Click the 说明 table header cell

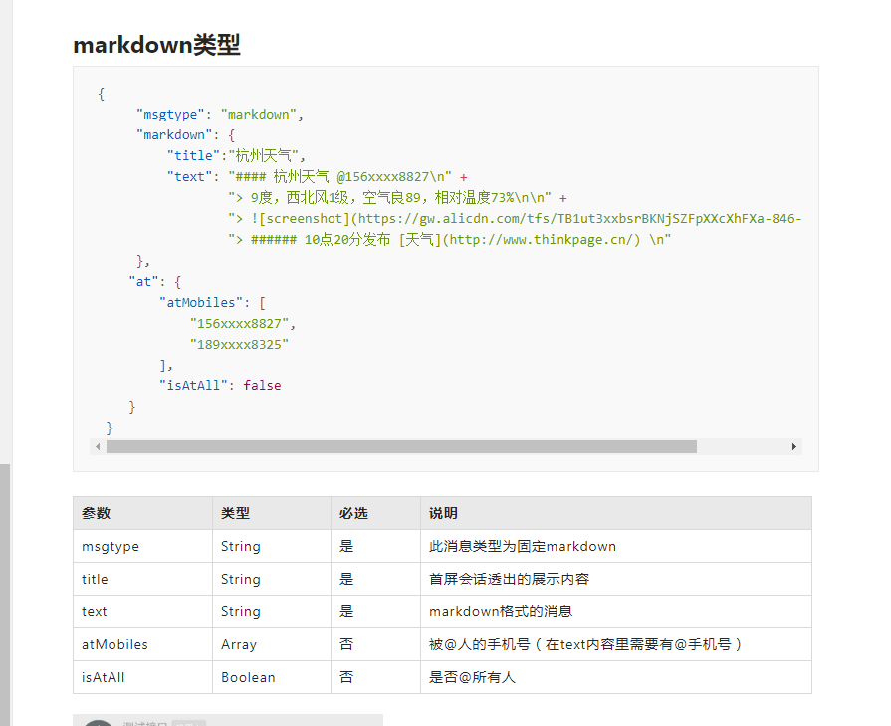click(x=446, y=513)
